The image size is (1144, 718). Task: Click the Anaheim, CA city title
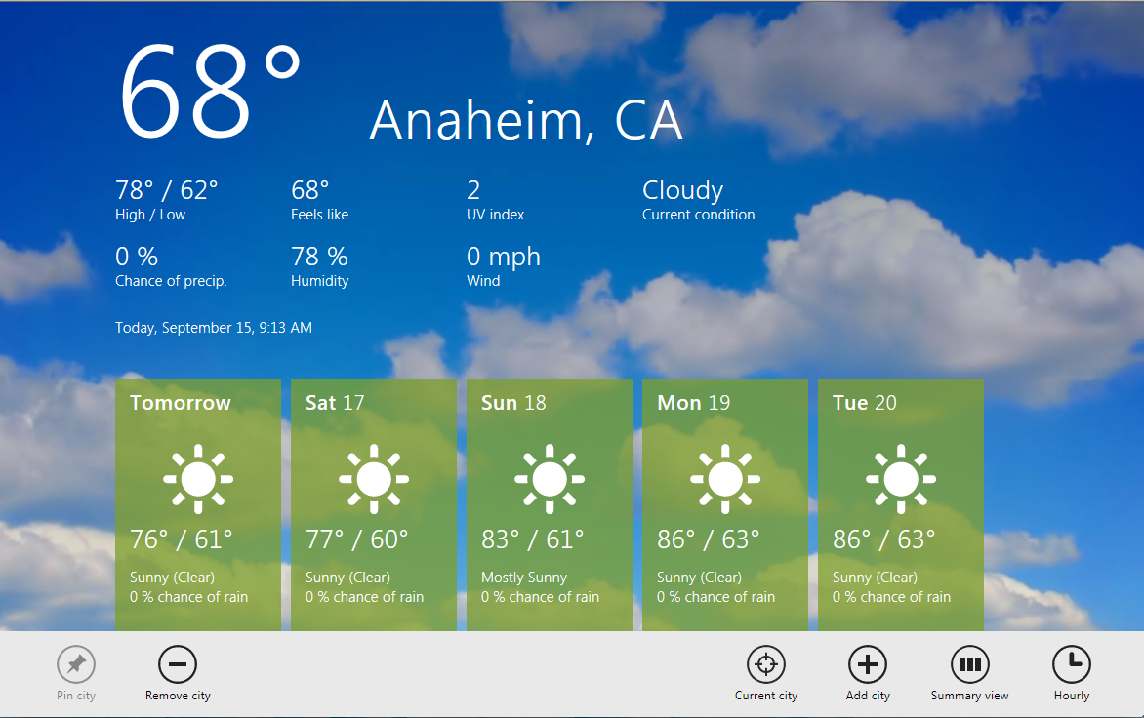point(525,121)
